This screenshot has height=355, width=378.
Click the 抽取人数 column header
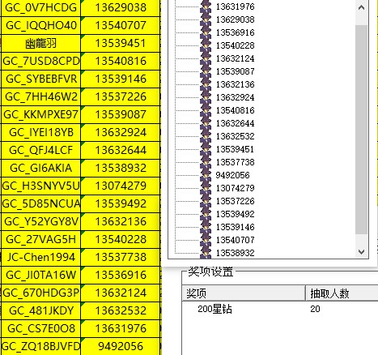342,293
